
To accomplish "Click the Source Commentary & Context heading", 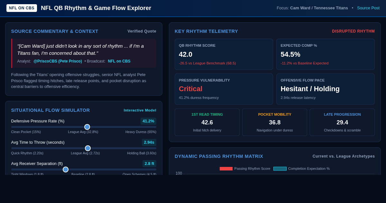I will tap(55, 31).
